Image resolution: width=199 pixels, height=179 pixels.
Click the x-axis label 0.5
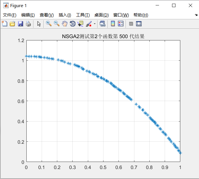click(x=103, y=167)
